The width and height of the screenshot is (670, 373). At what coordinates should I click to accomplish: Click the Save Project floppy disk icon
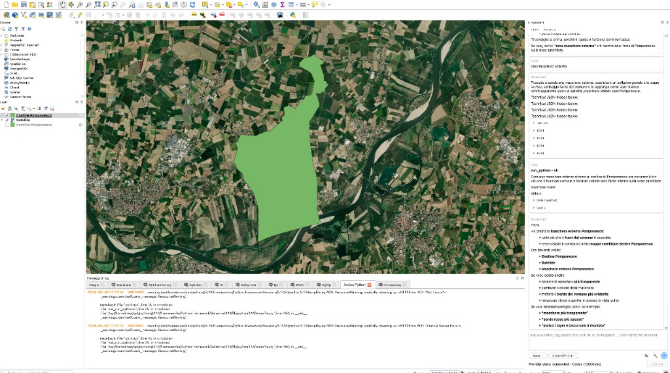24,5
